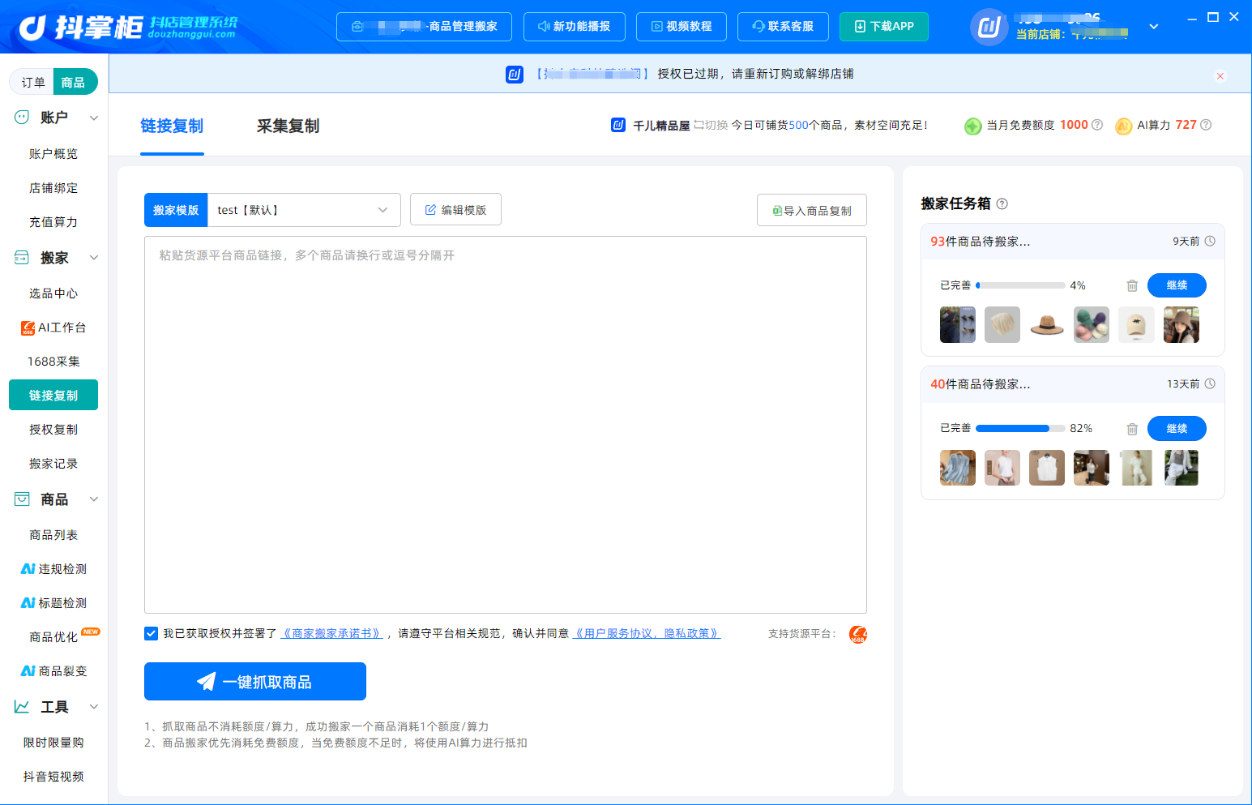Open 账户概览 in sidebar
The height and width of the screenshot is (805, 1252).
[x=53, y=154]
